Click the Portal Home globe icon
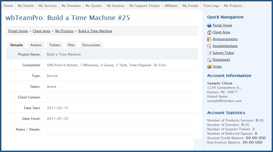 click(x=209, y=26)
